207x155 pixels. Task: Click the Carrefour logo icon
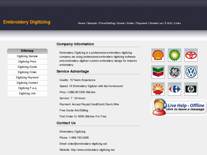[175, 89]
